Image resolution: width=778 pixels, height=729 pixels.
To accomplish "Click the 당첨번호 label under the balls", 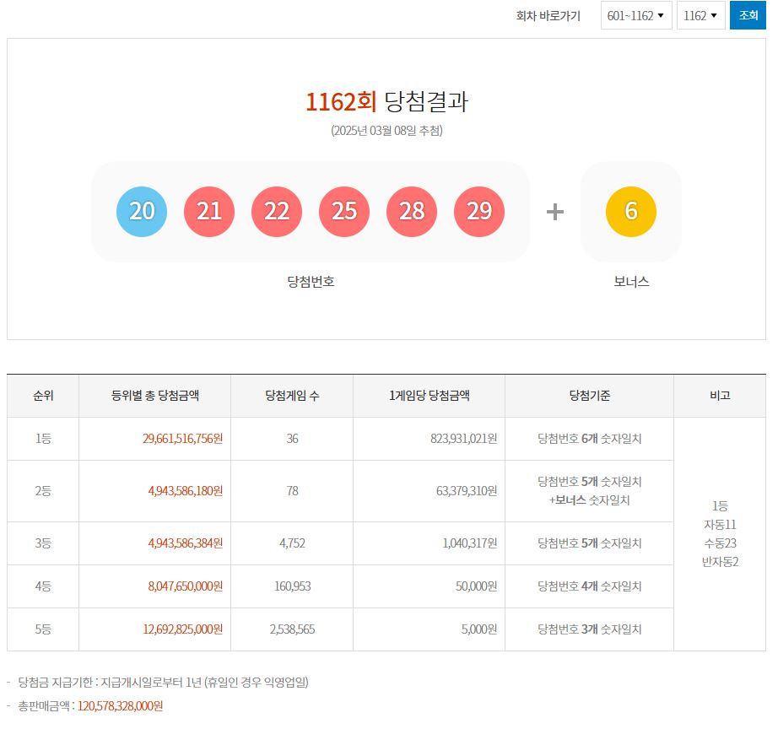I will click(311, 282).
